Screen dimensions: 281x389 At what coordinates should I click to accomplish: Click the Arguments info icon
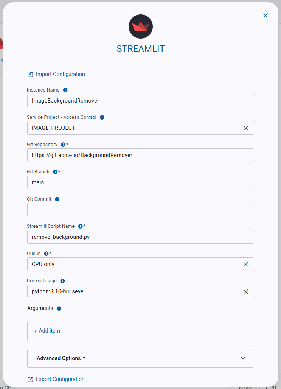click(x=59, y=308)
